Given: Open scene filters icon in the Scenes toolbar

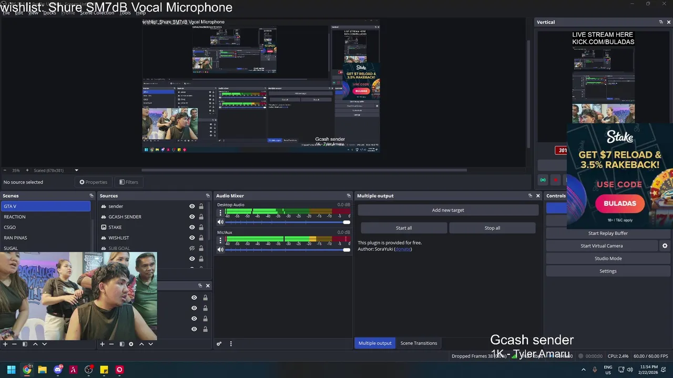Looking at the screenshot, I should click(24, 344).
